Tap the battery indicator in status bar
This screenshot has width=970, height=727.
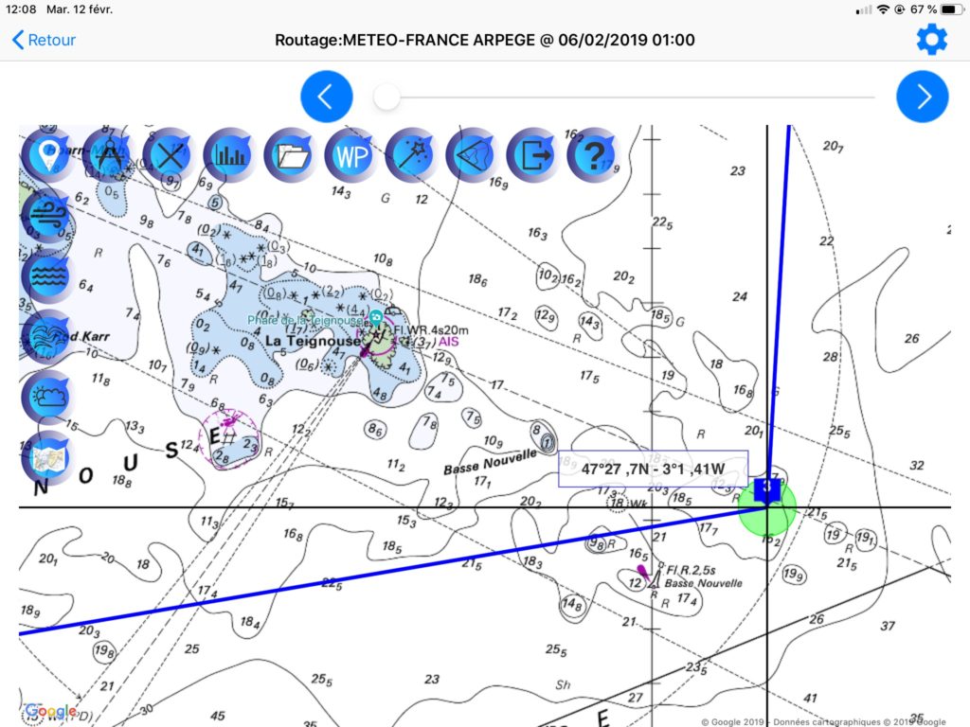951,9
